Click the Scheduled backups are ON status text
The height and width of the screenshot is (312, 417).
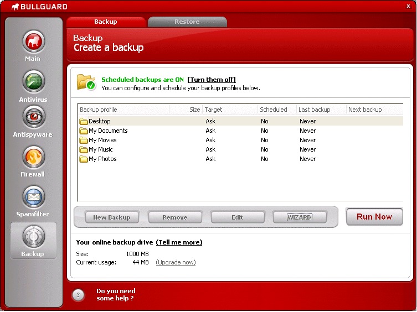[142, 80]
